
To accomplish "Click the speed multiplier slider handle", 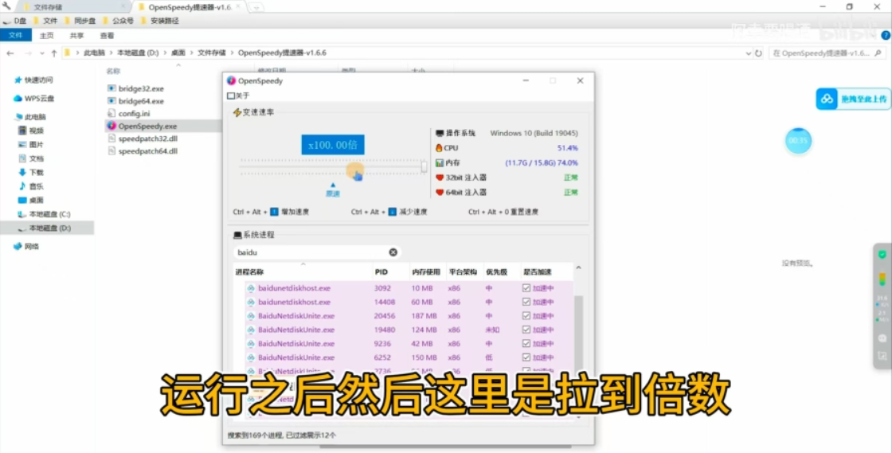I will pyautogui.click(x=424, y=166).
